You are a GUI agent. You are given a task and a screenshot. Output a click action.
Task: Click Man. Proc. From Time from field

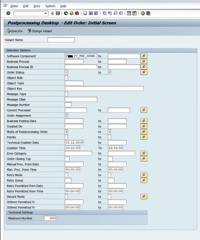[x=73, y=170]
